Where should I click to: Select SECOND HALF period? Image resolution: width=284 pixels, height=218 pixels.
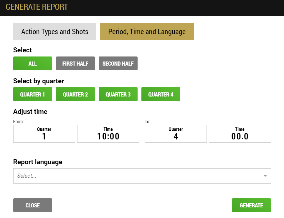click(118, 64)
